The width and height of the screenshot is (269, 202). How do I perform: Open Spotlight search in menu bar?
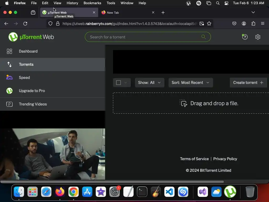218,3
